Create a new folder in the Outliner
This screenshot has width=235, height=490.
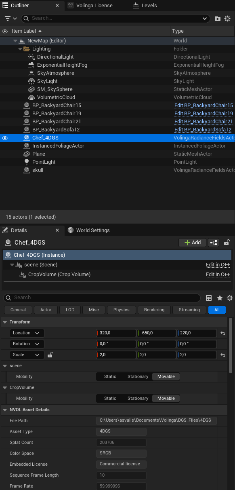click(218, 19)
